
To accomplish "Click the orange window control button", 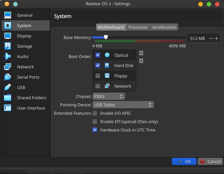I will pyautogui.click(x=201, y=4).
